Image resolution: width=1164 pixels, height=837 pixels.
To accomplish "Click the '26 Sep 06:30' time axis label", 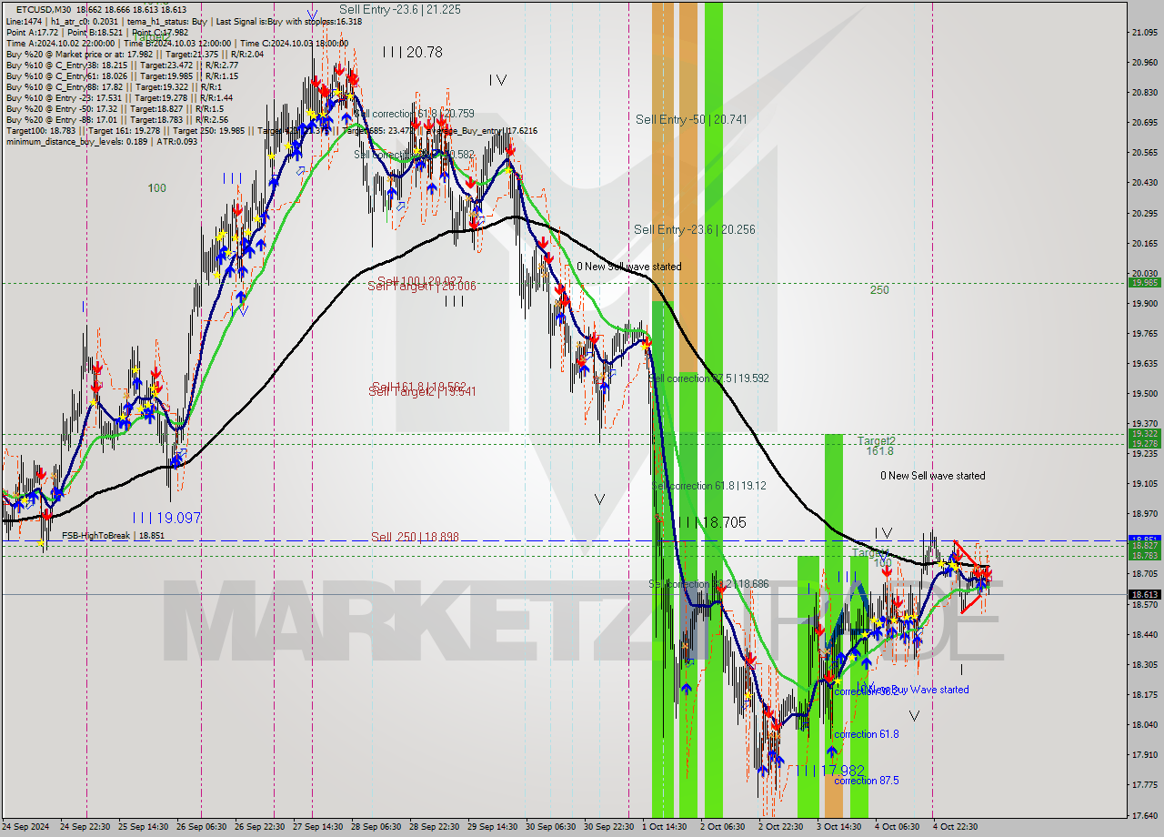I will [201, 827].
